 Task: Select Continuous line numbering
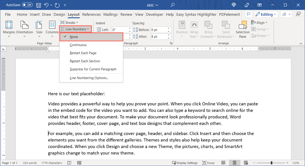(78, 45)
